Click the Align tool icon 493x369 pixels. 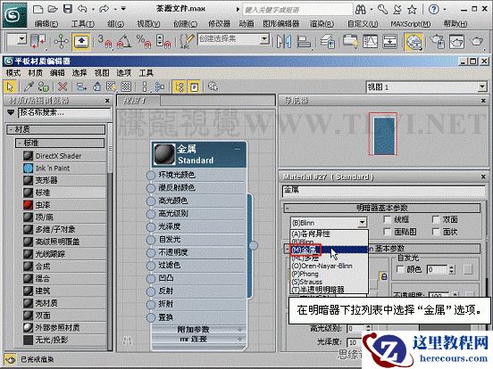click(304, 41)
